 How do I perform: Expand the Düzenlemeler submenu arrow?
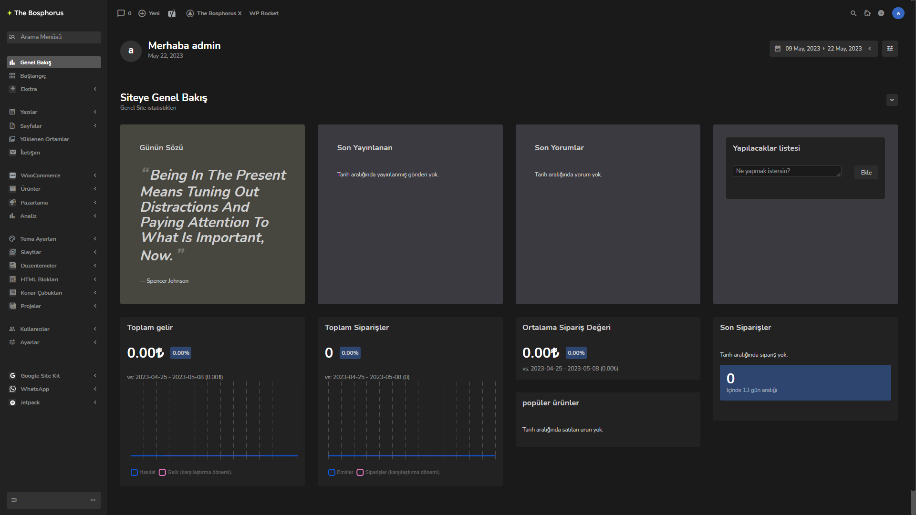(95, 266)
